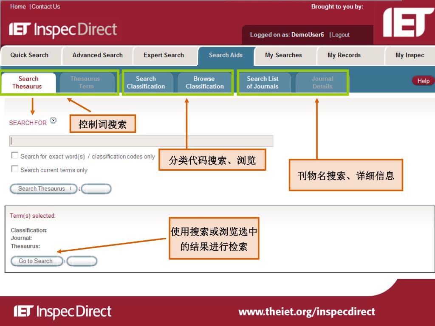Enable Search for exact word(s) checkbox
The width and height of the screenshot is (435, 326).
[15, 155]
